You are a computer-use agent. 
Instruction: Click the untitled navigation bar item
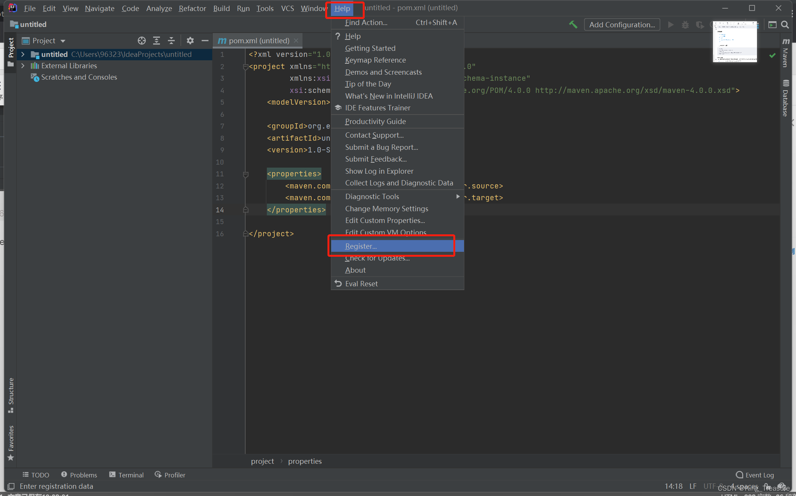tap(28, 24)
